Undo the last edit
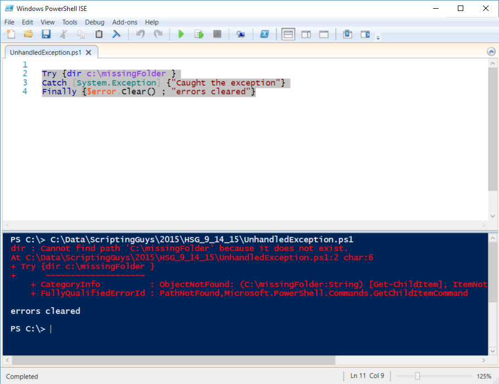Viewport: 499px width, 384px height. click(x=140, y=34)
